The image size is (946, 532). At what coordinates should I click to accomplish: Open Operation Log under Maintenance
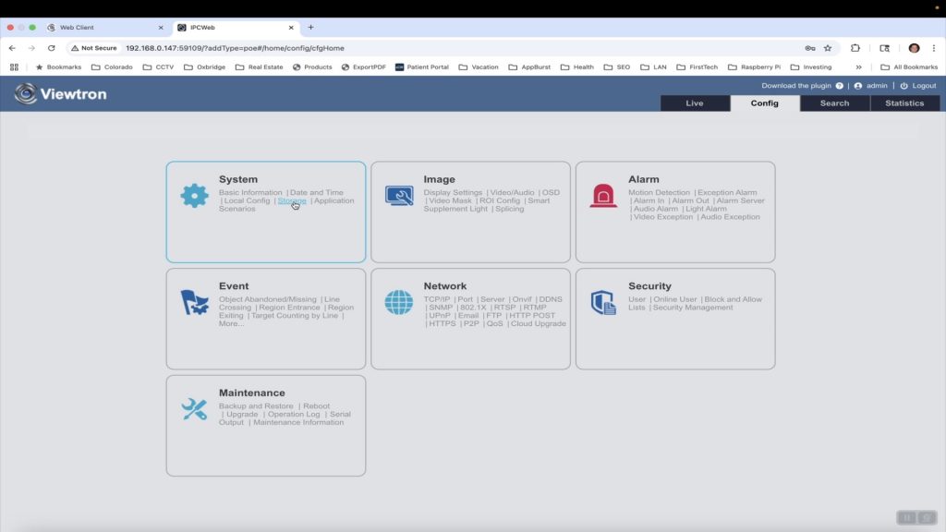point(294,414)
